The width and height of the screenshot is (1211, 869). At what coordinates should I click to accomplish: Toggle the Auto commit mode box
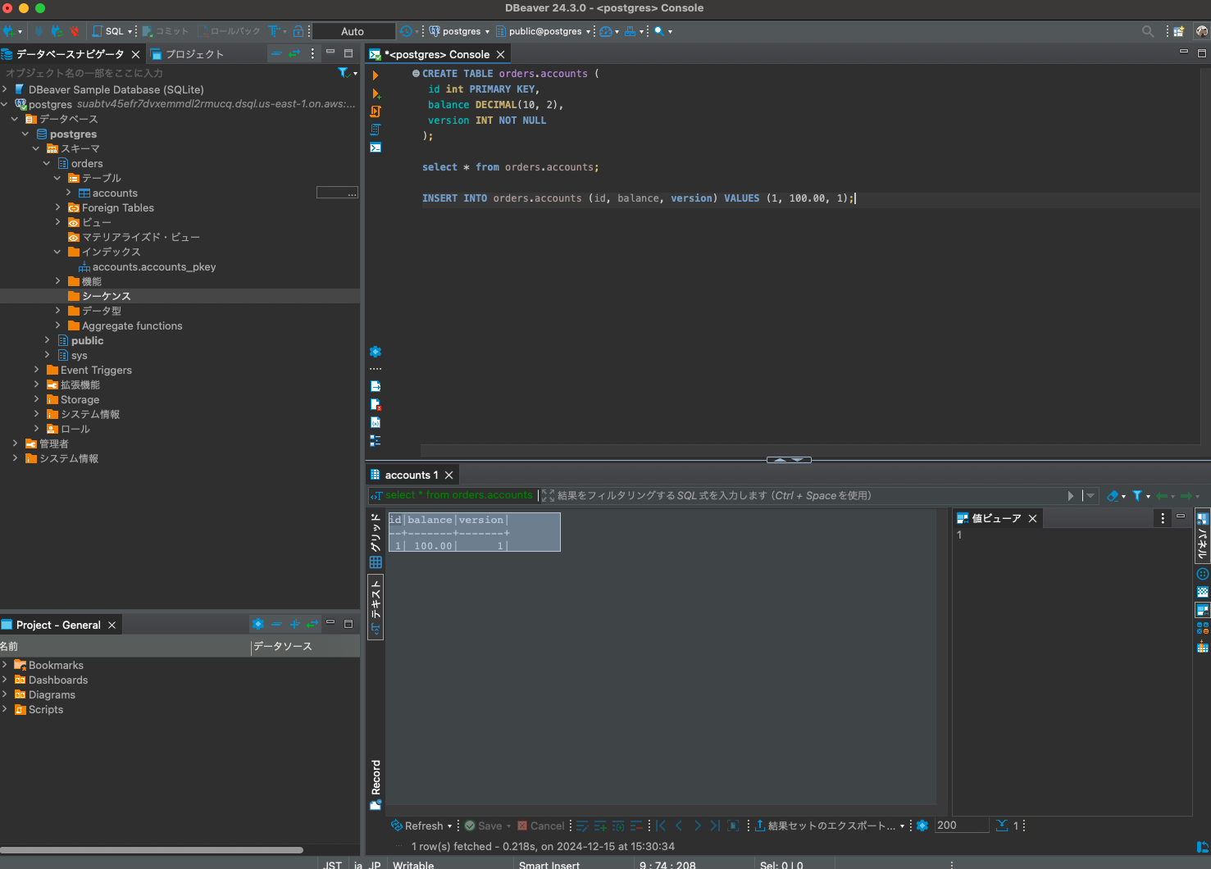(x=353, y=31)
